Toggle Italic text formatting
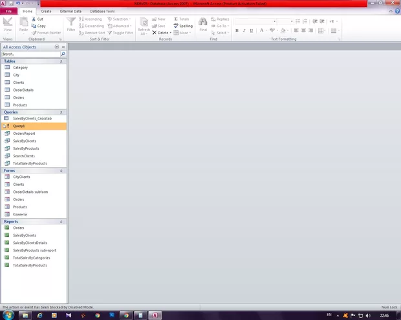Image resolution: width=401 pixels, height=320 pixels. pyautogui.click(x=244, y=30)
